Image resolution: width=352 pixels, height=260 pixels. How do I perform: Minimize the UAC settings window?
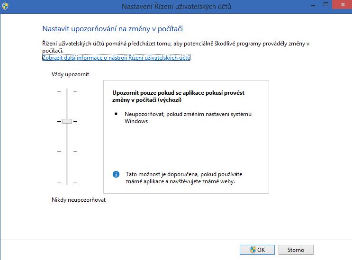(x=313, y=5)
